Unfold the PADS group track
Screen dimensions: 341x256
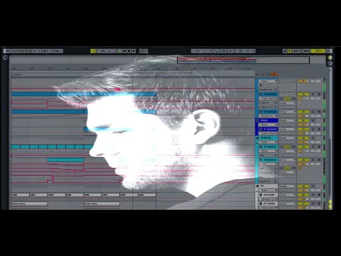[258, 120]
